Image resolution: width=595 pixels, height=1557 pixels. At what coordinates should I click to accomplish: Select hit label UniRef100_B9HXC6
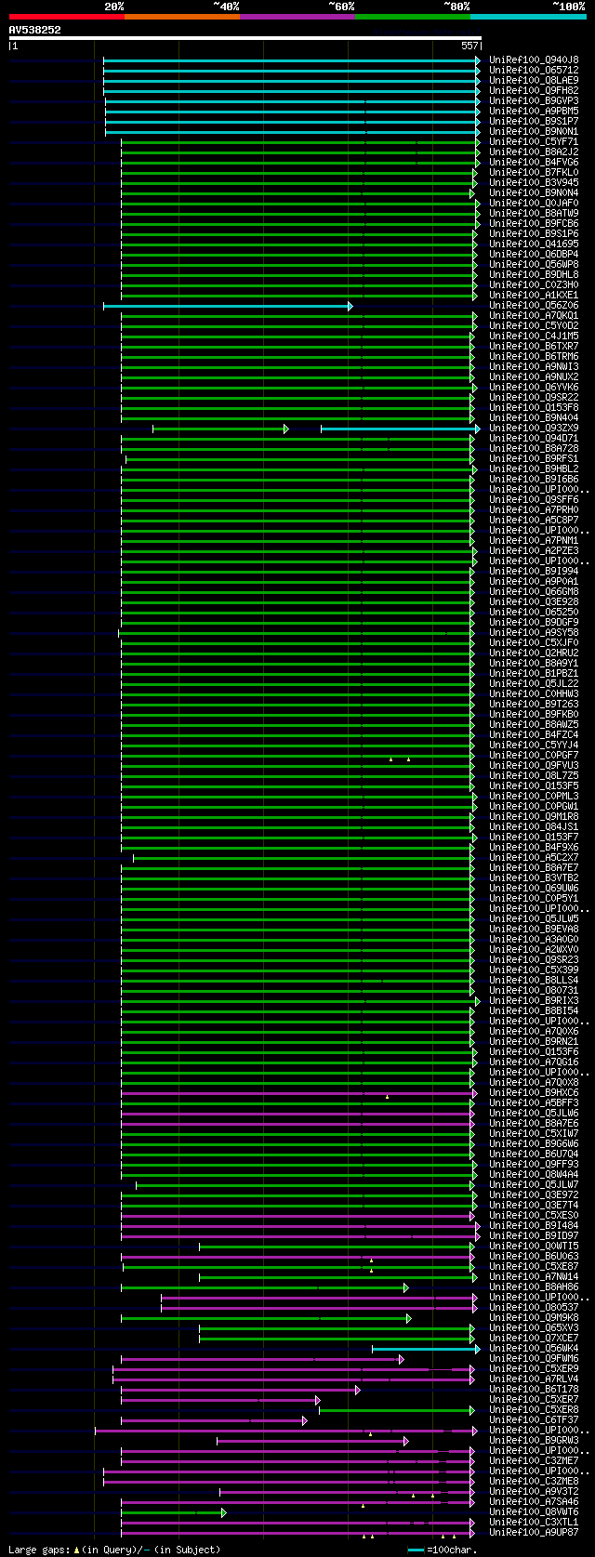coord(534,1092)
